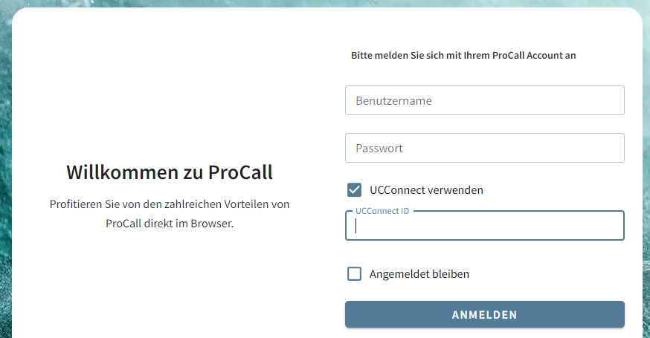Focus the Benutzername input field
This screenshot has width=650, height=338.
coord(484,100)
